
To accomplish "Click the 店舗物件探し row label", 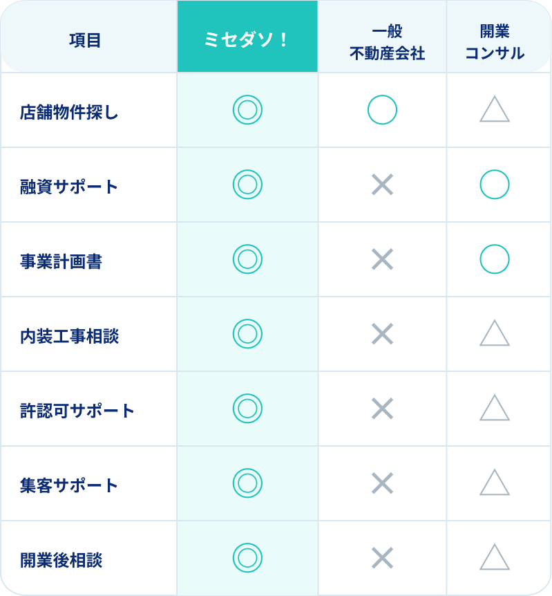I will (x=69, y=112).
